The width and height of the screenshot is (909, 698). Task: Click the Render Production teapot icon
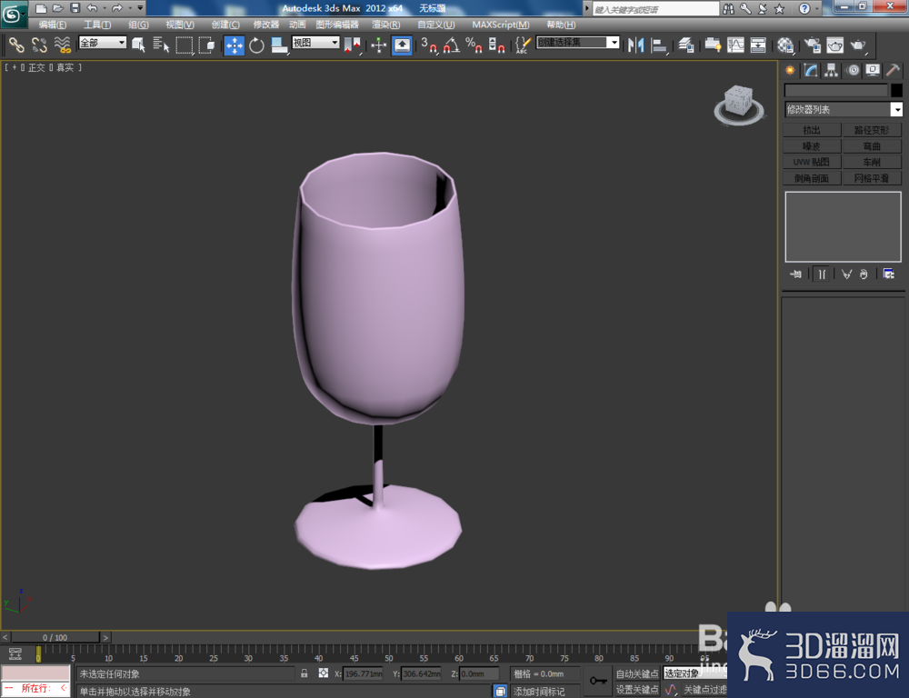pos(858,45)
